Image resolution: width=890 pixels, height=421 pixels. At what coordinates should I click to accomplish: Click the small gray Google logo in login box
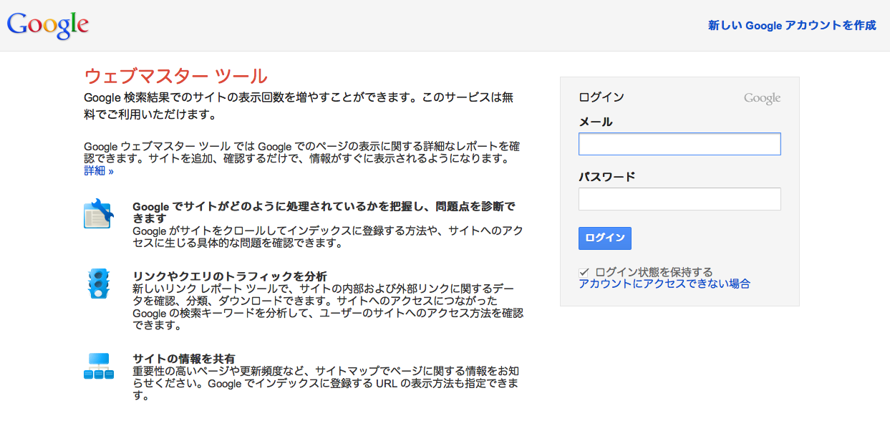[x=762, y=99]
